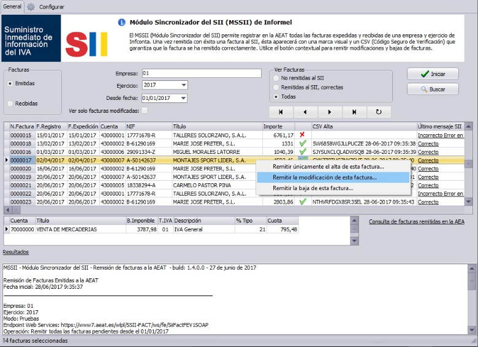This screenshot has width=478, height=347.
Task: Click green check on invoice 0000018
Action: point(303,143)
